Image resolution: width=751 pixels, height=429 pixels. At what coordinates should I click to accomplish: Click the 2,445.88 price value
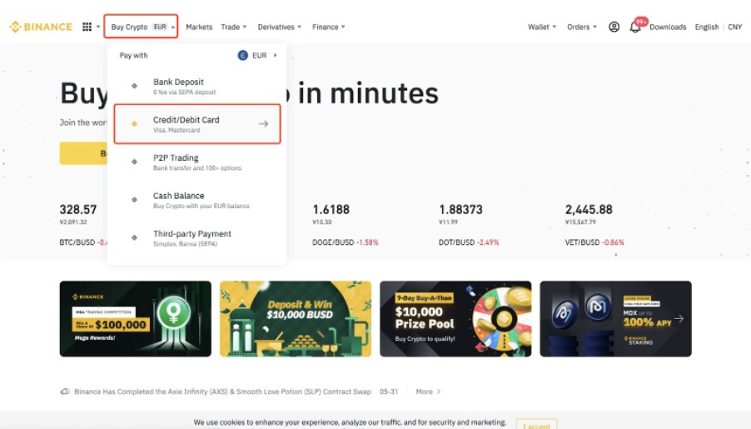(589, 209)
